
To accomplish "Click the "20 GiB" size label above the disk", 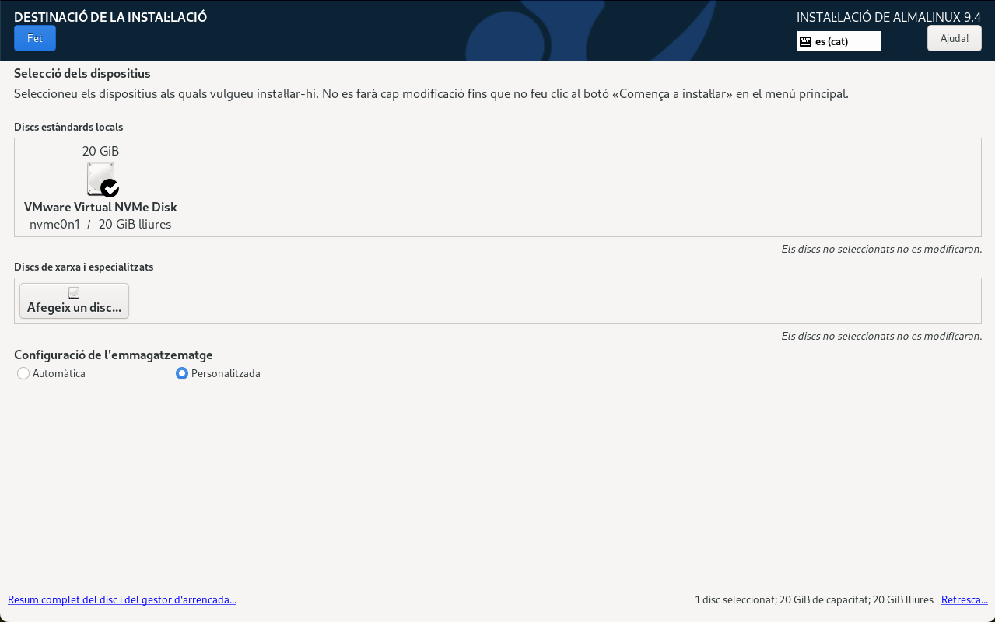I will click(x=100, y=151).
